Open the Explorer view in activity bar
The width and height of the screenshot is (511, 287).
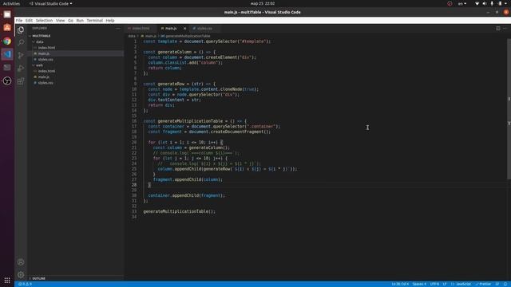[x=21, y=30]
